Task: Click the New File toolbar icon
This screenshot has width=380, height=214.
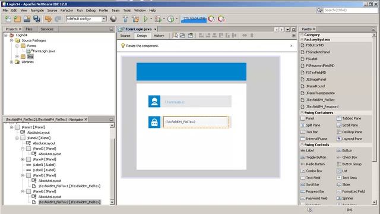Action: tap(8, 19)
